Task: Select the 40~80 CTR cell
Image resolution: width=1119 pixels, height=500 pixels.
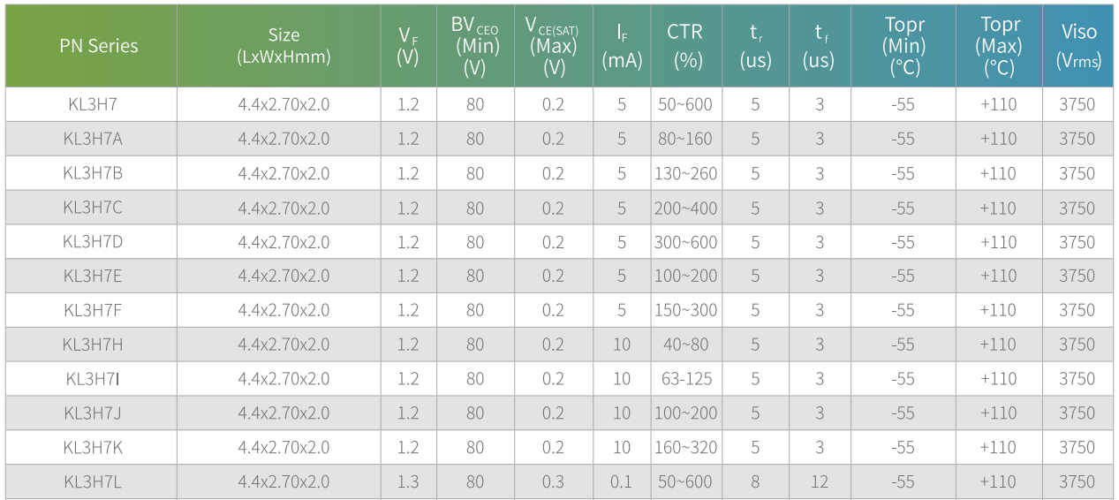Action: pos(685,345)
